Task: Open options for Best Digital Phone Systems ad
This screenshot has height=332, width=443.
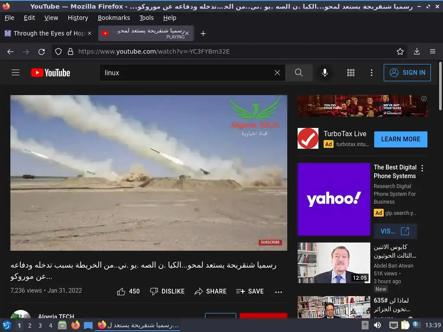Action: click(x=422, y=168)
